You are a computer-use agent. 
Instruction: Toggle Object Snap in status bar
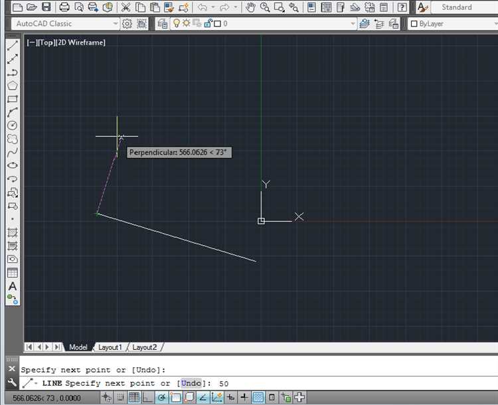point(176,398)
